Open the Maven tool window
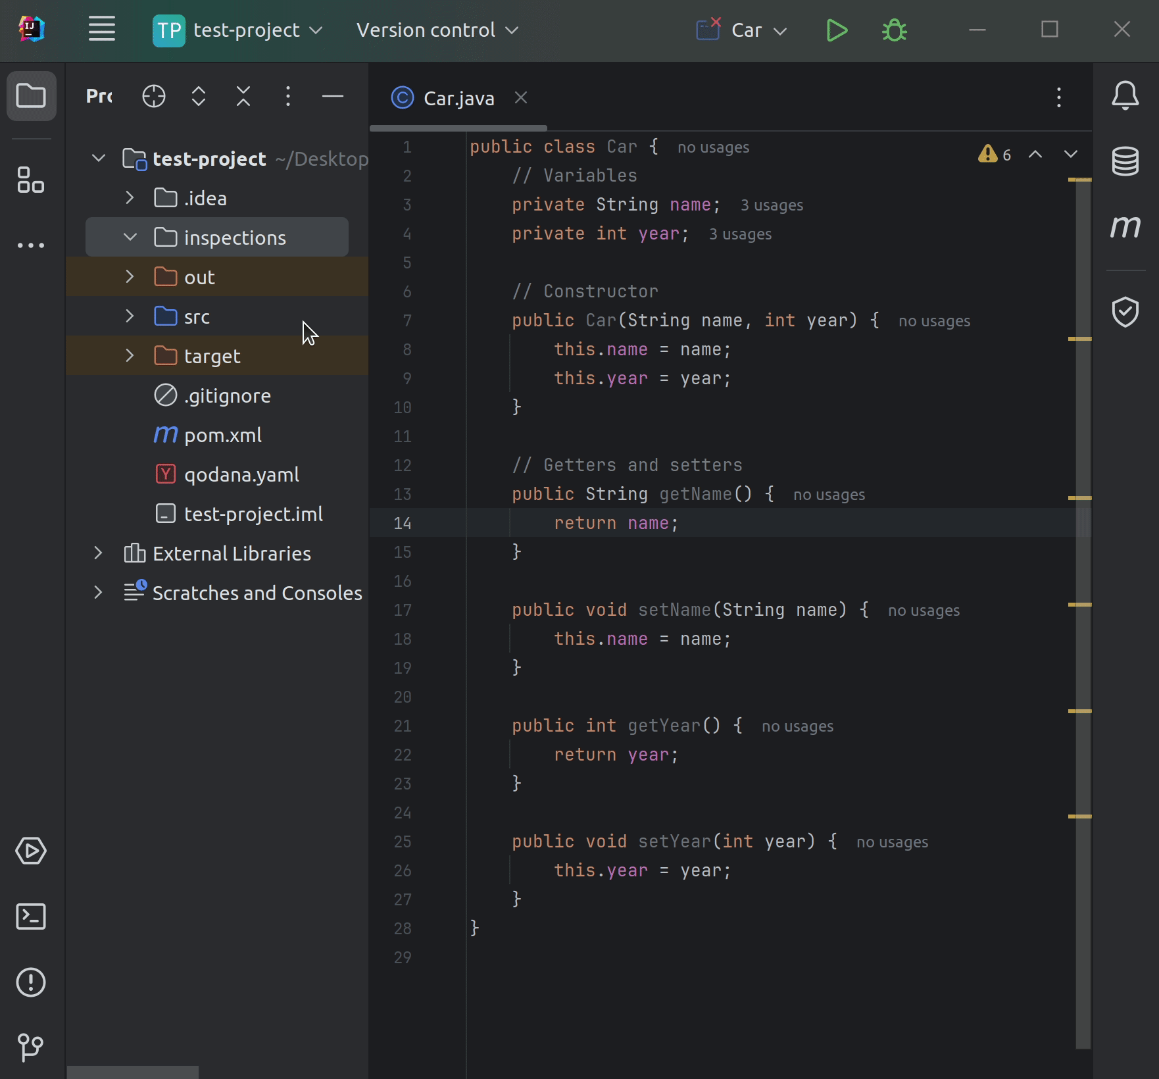 [1126, 228]
